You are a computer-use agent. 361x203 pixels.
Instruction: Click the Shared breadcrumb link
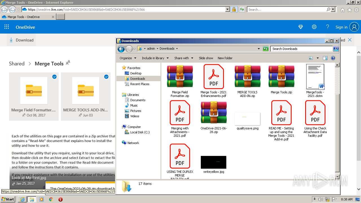17,63
